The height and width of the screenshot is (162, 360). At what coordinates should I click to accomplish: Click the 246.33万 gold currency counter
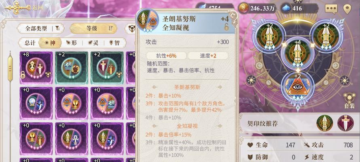point(258,8)
